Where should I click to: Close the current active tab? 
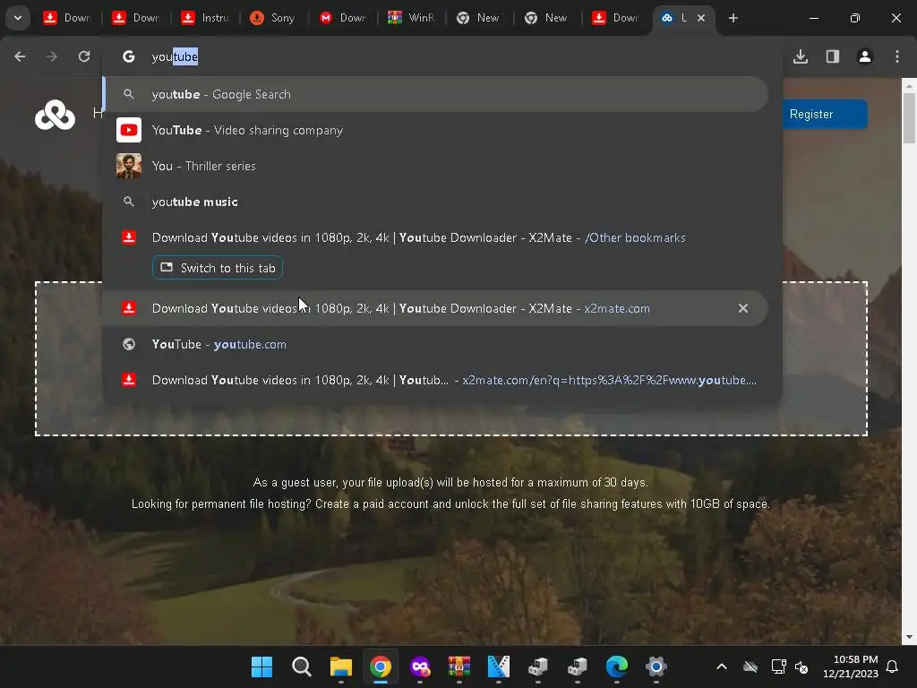pos(701,18)
